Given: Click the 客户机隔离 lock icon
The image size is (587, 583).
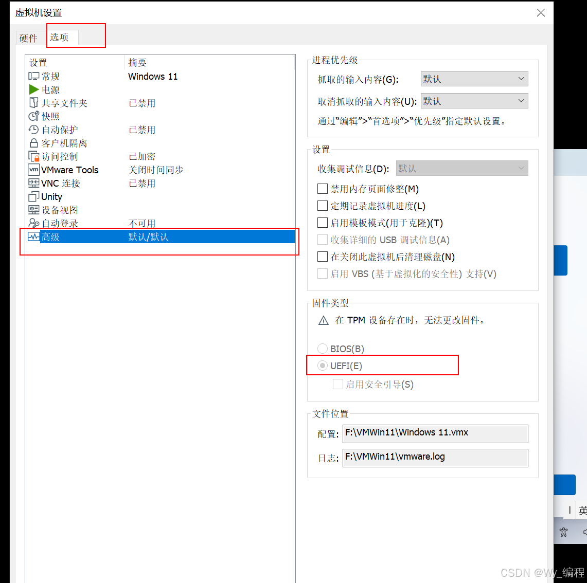Looking at the screenshot, I should (33, 143).
